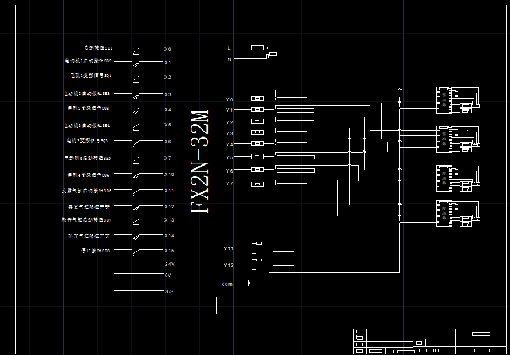The width and height of the screenshot is (510, 355).
Task: Select the bottom inverter block on the right
Action: [x=444, y=213]
